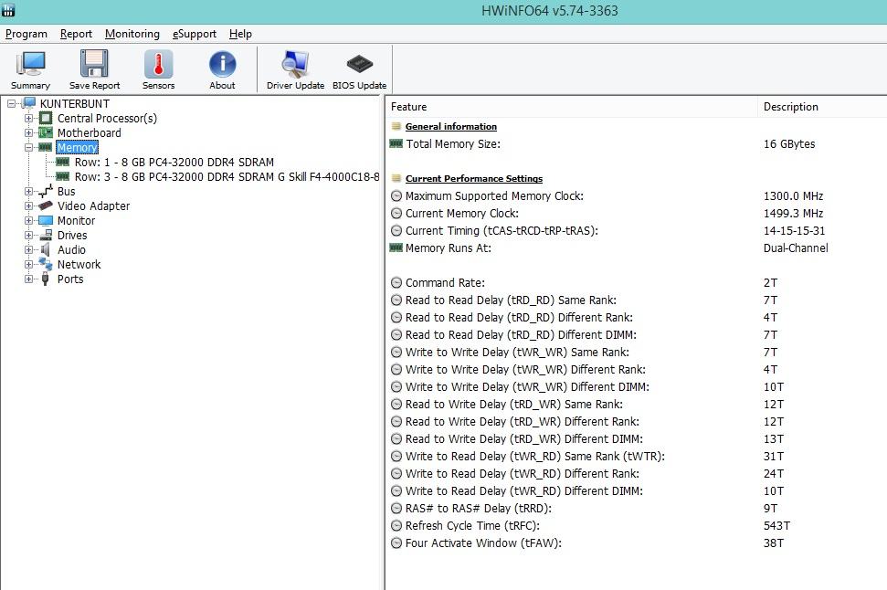Open the Report menu
Screen dimensions: 887x590
pyautogui.click(x=76, y=34)
